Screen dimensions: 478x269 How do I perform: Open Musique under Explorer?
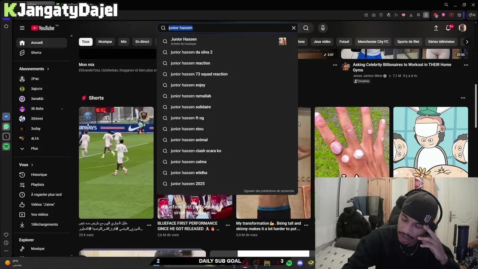pos(41,249)
